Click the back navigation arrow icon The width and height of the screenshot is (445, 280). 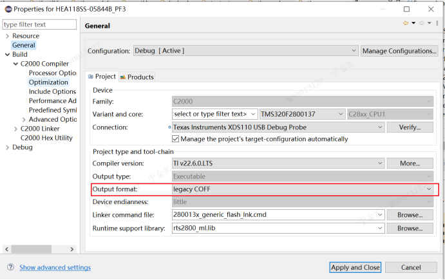pyautogui.click(x=406, y=23)
